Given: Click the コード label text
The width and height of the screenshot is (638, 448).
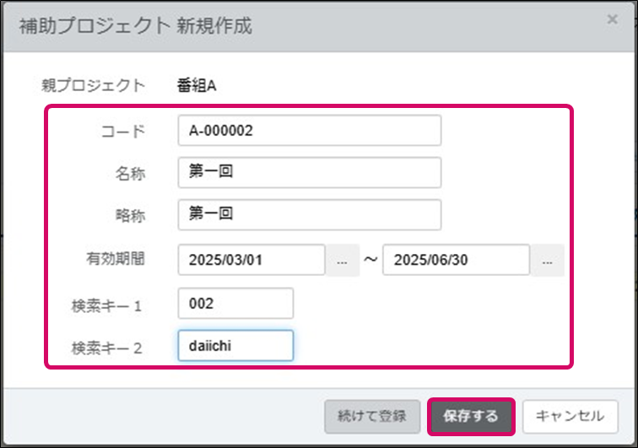Looking at the screenshot, I should click(123, 131).
